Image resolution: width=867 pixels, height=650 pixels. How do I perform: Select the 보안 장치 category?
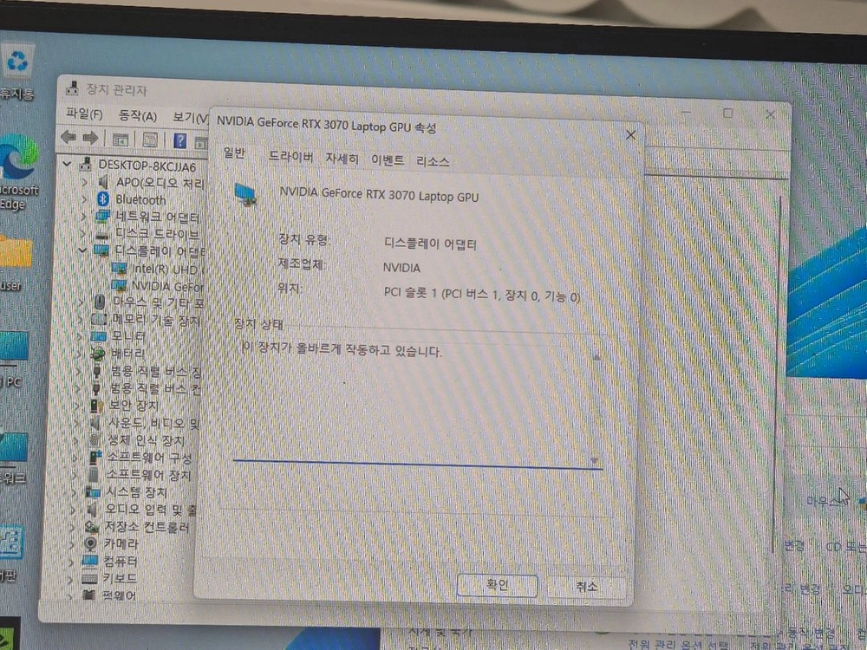125,405
